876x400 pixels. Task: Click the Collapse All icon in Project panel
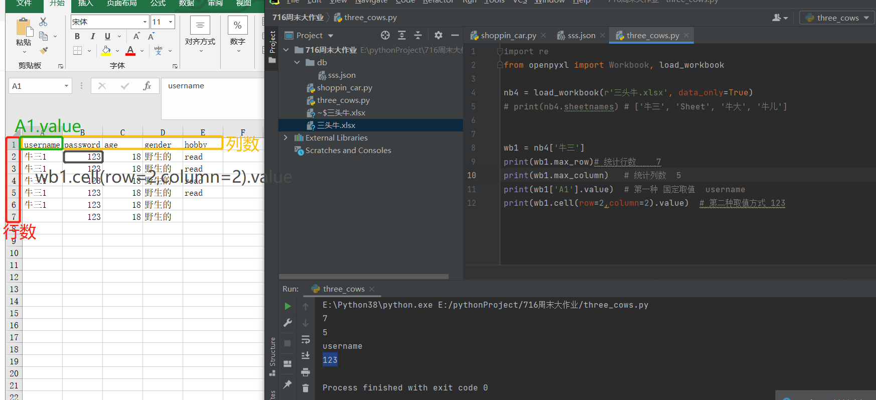[417, 35]
